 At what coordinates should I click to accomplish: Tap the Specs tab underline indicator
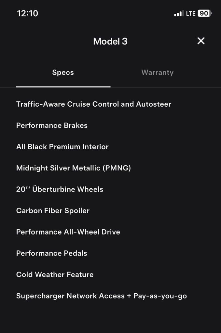pos(63,86)
